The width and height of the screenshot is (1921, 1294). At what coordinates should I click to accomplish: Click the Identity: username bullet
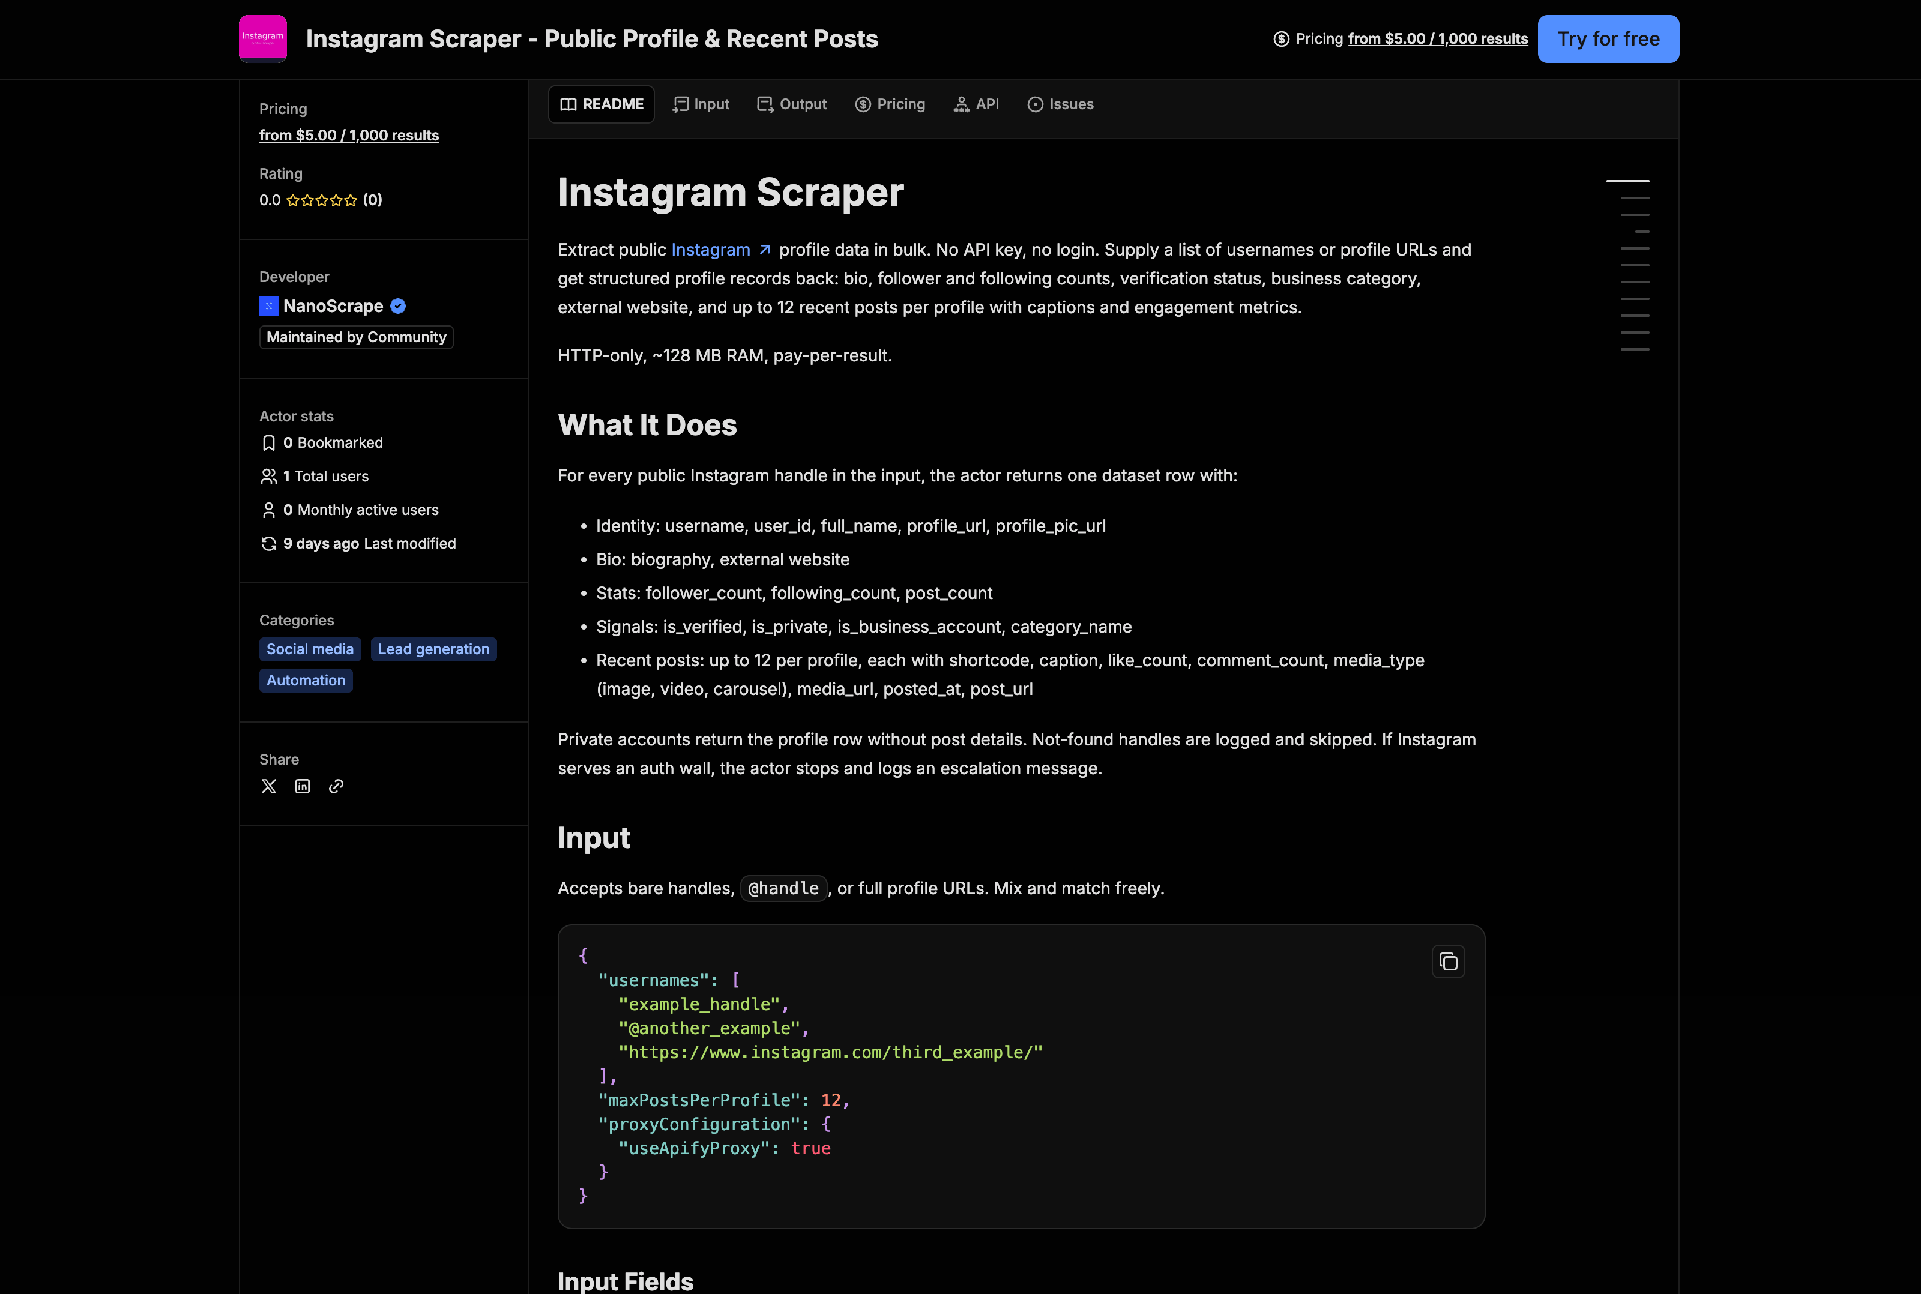coord(851,526)
